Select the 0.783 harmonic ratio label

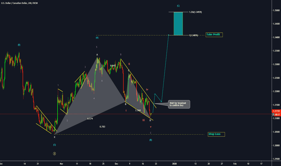point(102,127)
